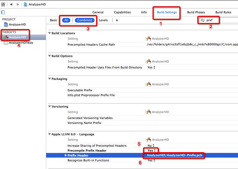Select Generated Versioning Variables row
Viewport: 238px width, 169px height.
[90, 118]
